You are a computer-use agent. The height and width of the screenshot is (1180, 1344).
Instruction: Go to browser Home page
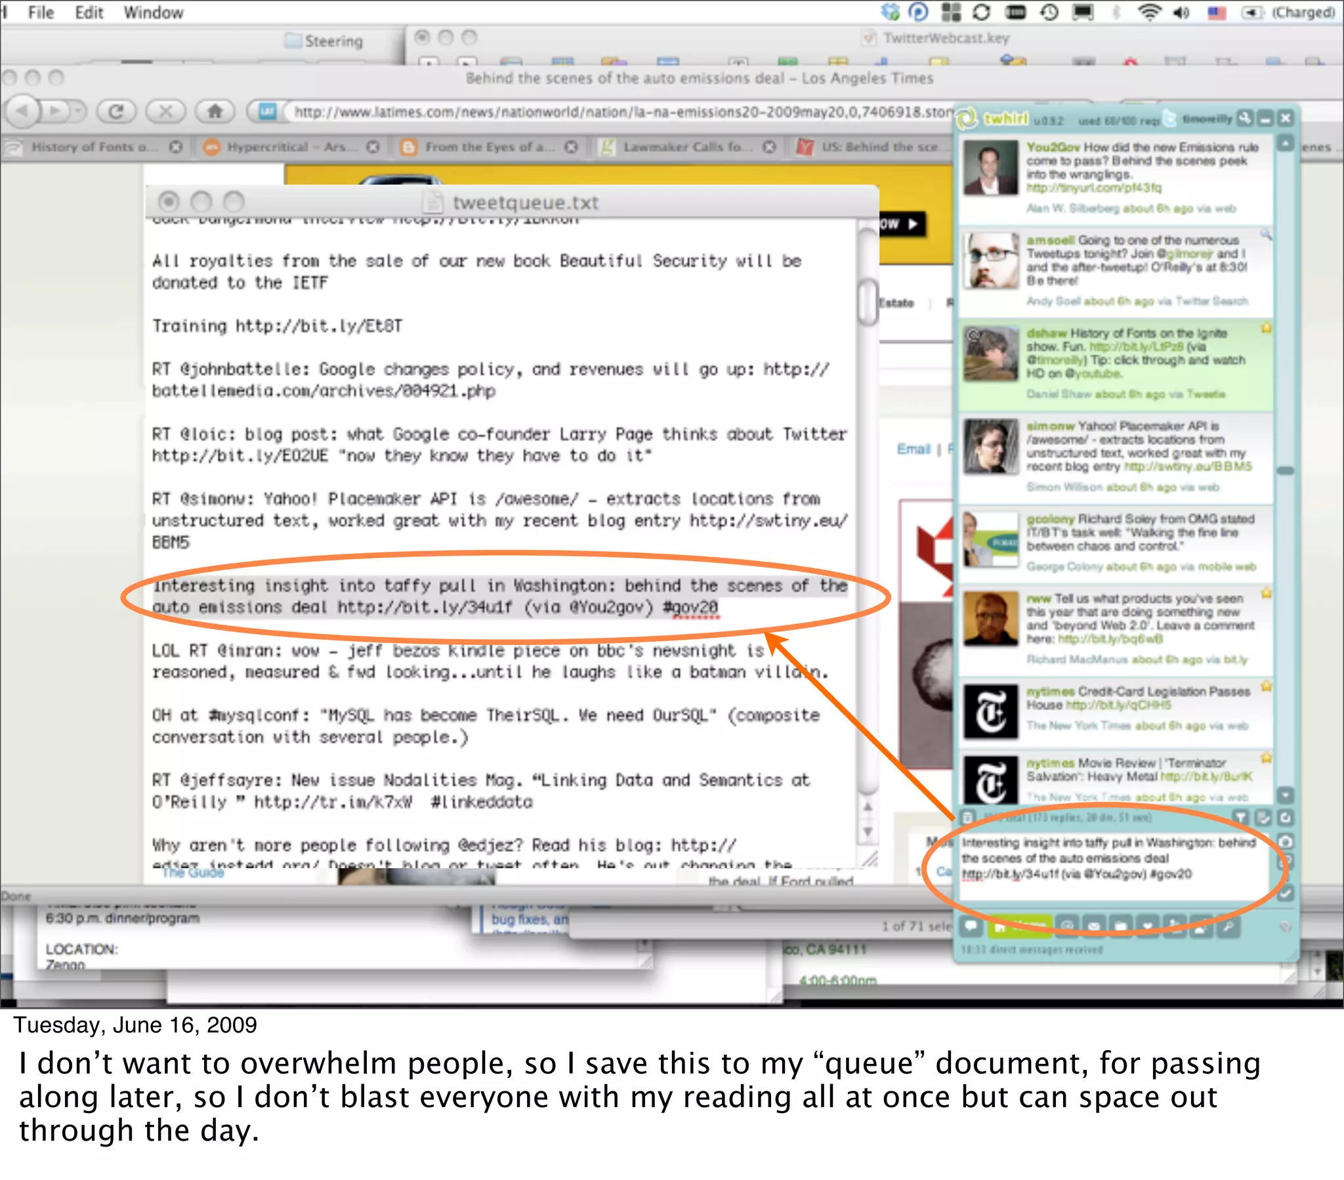[215, 111]
